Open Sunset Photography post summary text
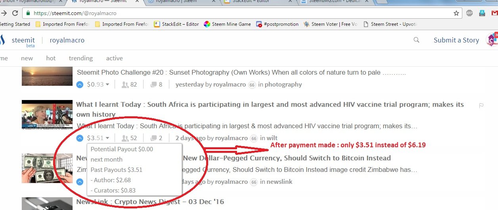This screenshot has width=498, height=210. click(241, 73)
